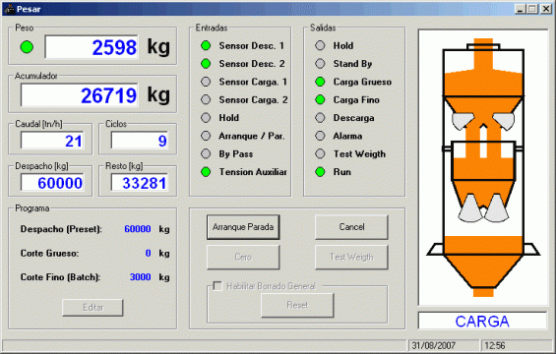Click the Carga Grueso output indicator
556x354 pixels.
coord(320,82)
